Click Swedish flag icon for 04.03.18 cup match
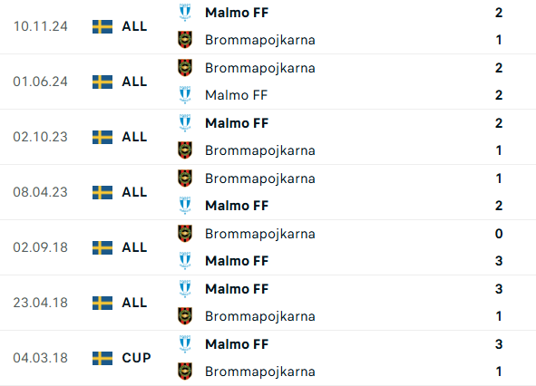 pos(102,358)
